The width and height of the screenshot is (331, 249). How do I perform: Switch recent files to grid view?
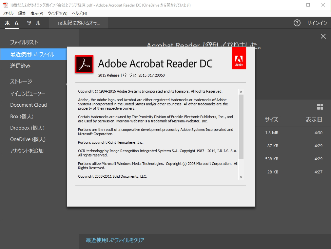320,107
